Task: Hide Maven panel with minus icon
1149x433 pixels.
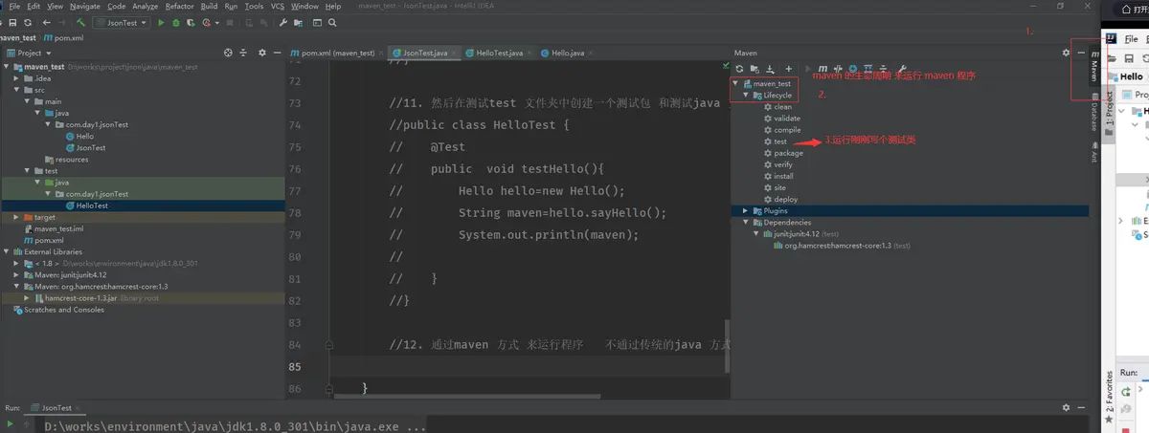Action: [x=1081, y=53]
